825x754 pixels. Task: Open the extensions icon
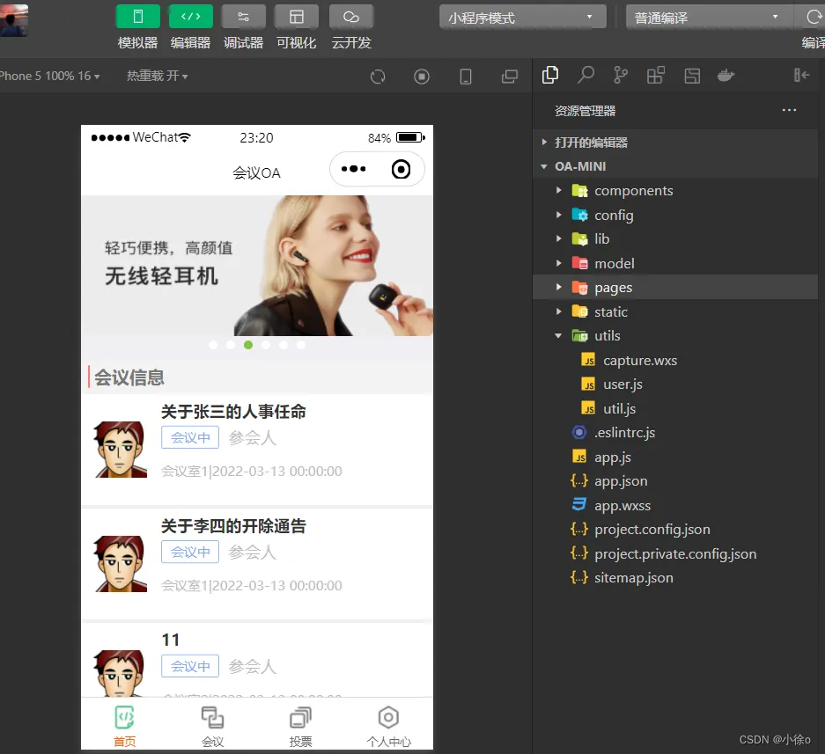coord(656,75)
